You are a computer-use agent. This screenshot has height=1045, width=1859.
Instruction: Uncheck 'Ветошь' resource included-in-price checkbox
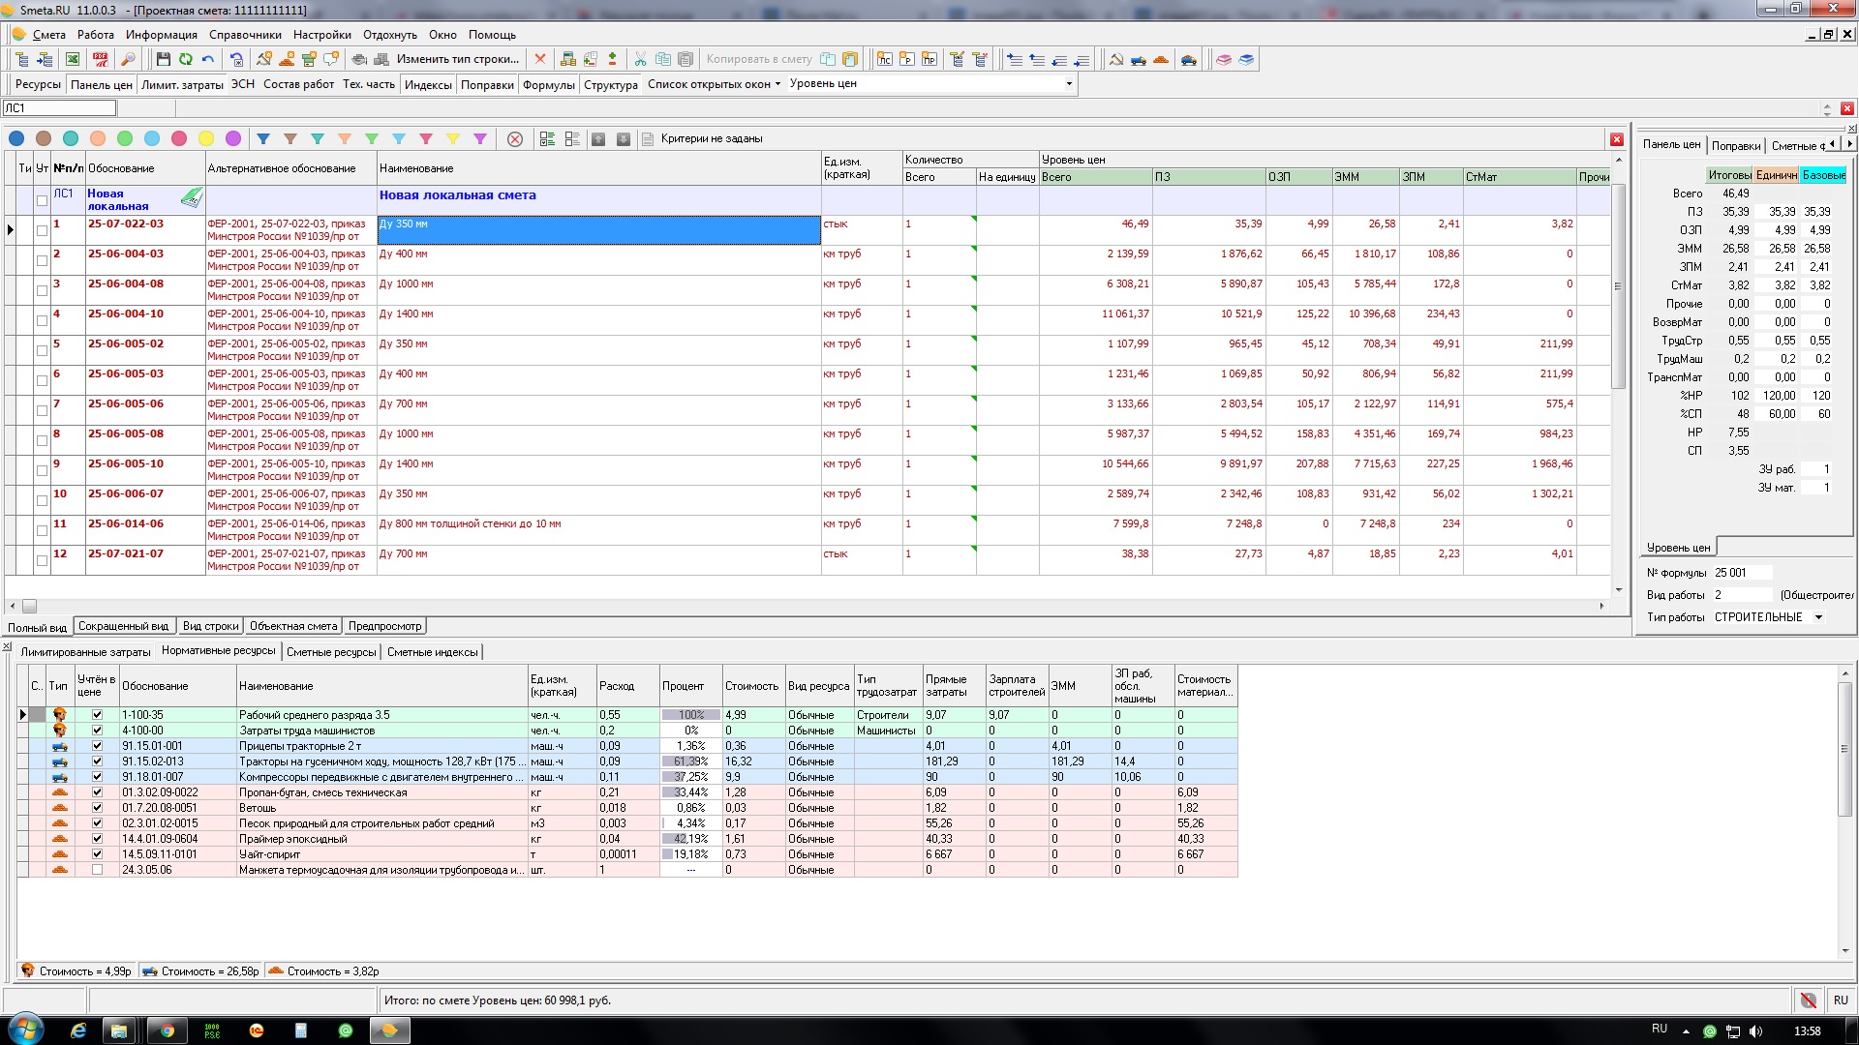(x=97, y=808)
